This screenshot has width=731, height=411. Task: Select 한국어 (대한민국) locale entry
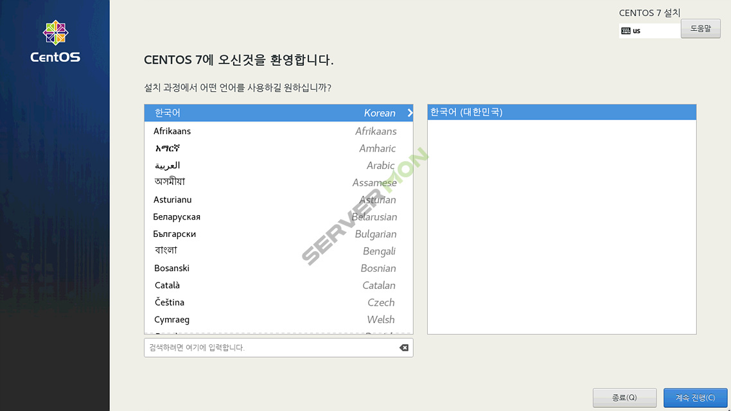[562, 112]
